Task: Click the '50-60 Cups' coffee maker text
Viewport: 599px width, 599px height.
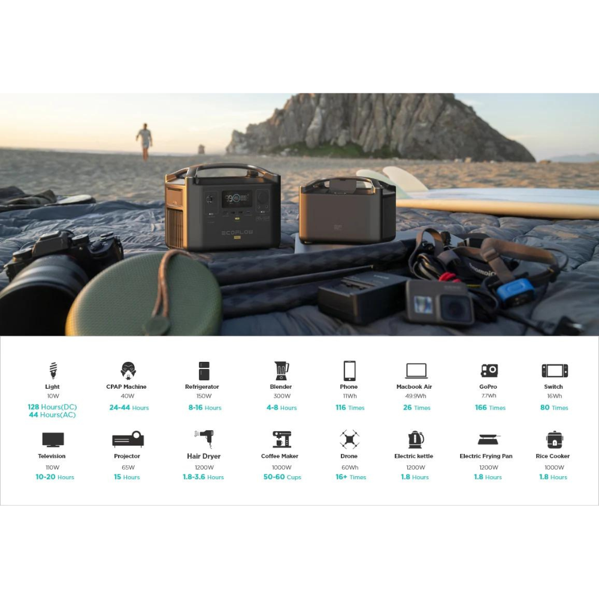Action: coord(282,477)
